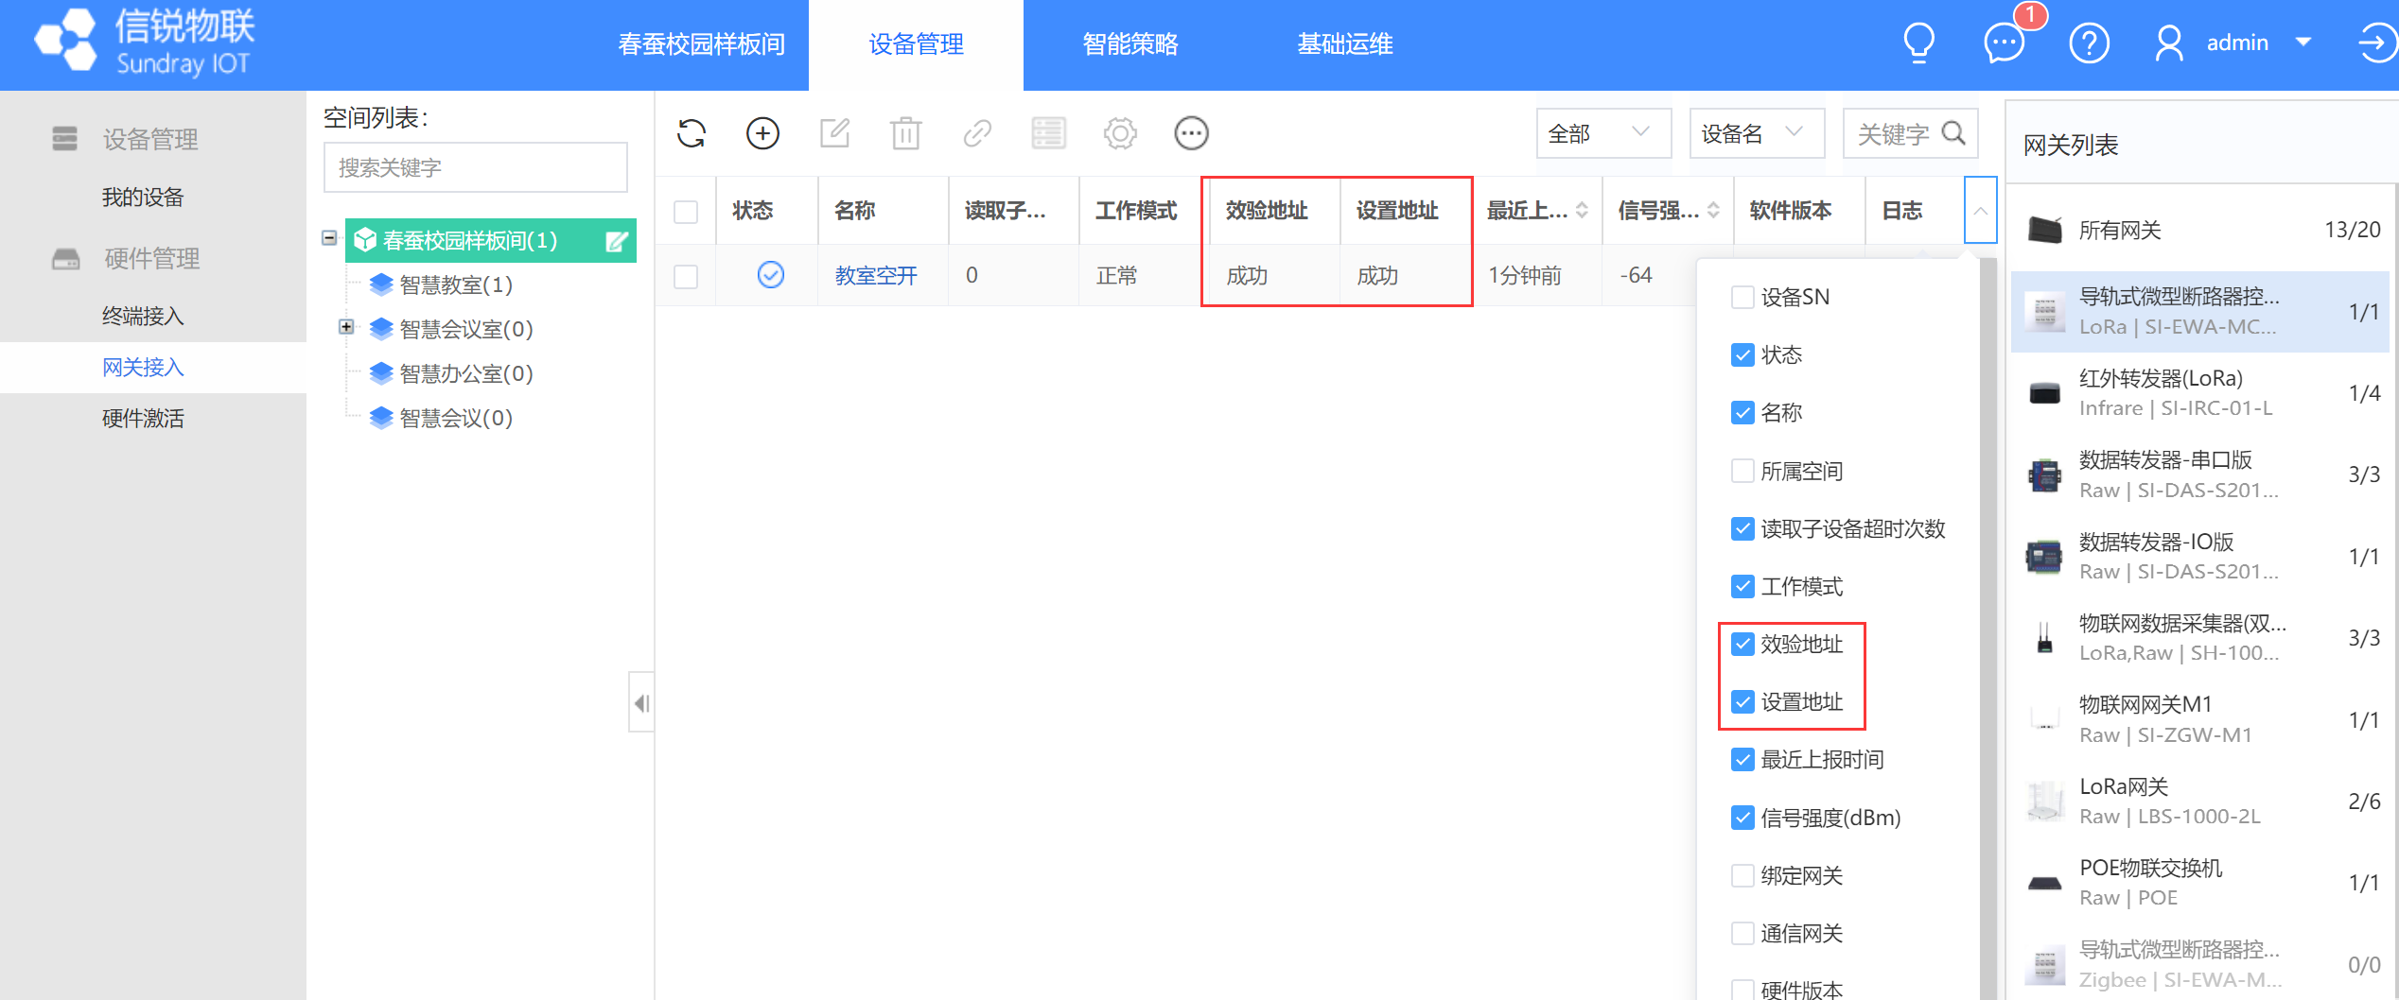
Task: Switch to 基础运维 tab
Action: (x=1344, y=44)
